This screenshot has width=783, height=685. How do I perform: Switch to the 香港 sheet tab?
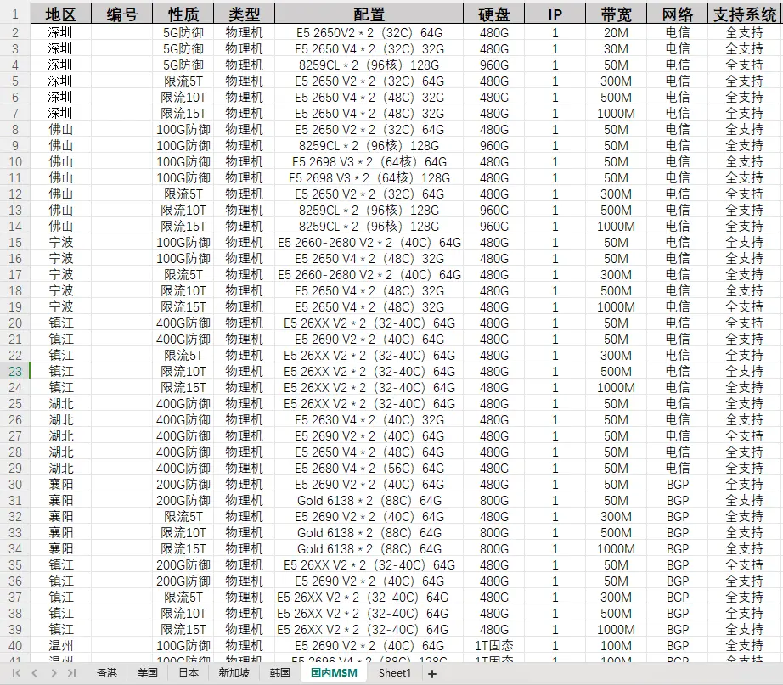coord(106,673)
